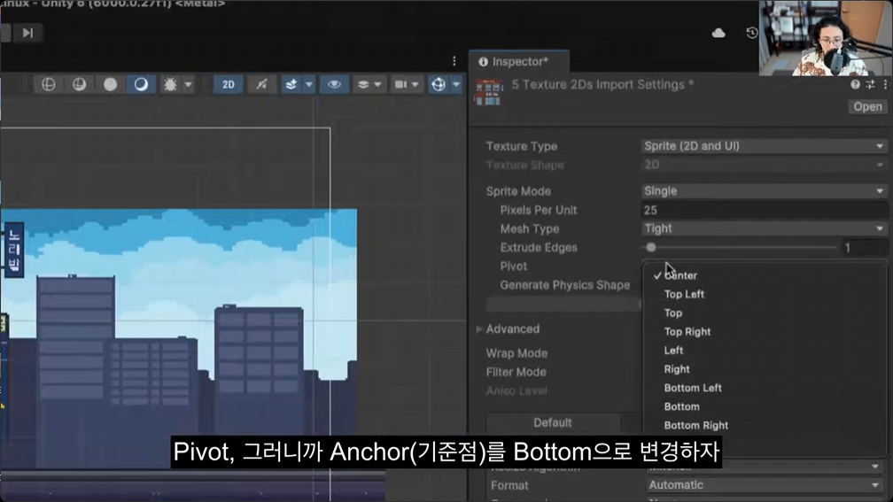Viewport: 893px width, 502px height.
Task: Click the debug draw mode bug icon
Action: click(170, 85)
